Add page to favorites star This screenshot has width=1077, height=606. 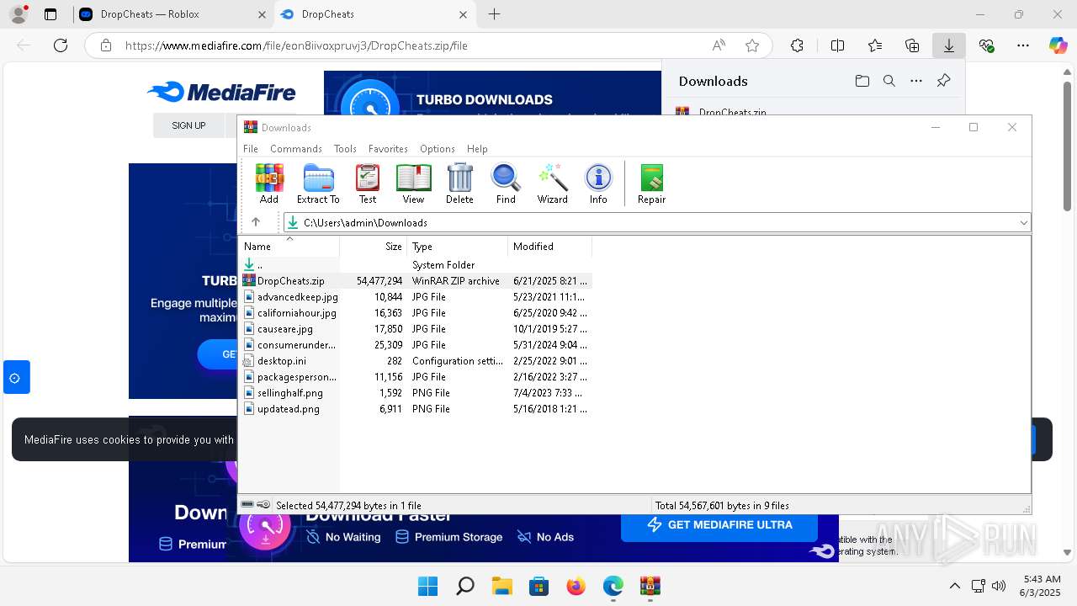click(752, 45)
